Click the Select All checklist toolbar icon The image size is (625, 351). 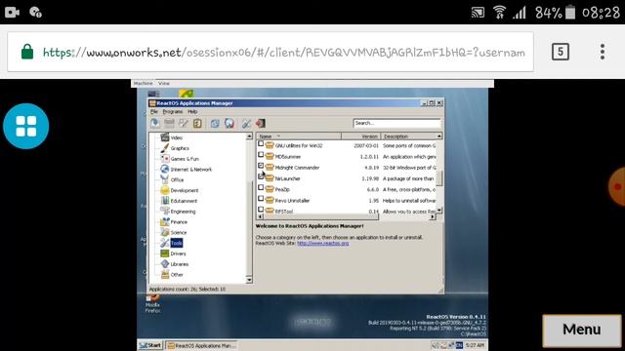197,124
